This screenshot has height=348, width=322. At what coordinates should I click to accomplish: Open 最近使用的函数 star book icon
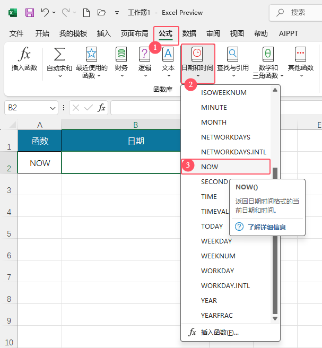click(x=91, y=54)
